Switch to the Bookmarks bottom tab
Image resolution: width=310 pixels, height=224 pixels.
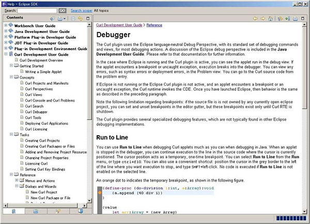[81, 212]
